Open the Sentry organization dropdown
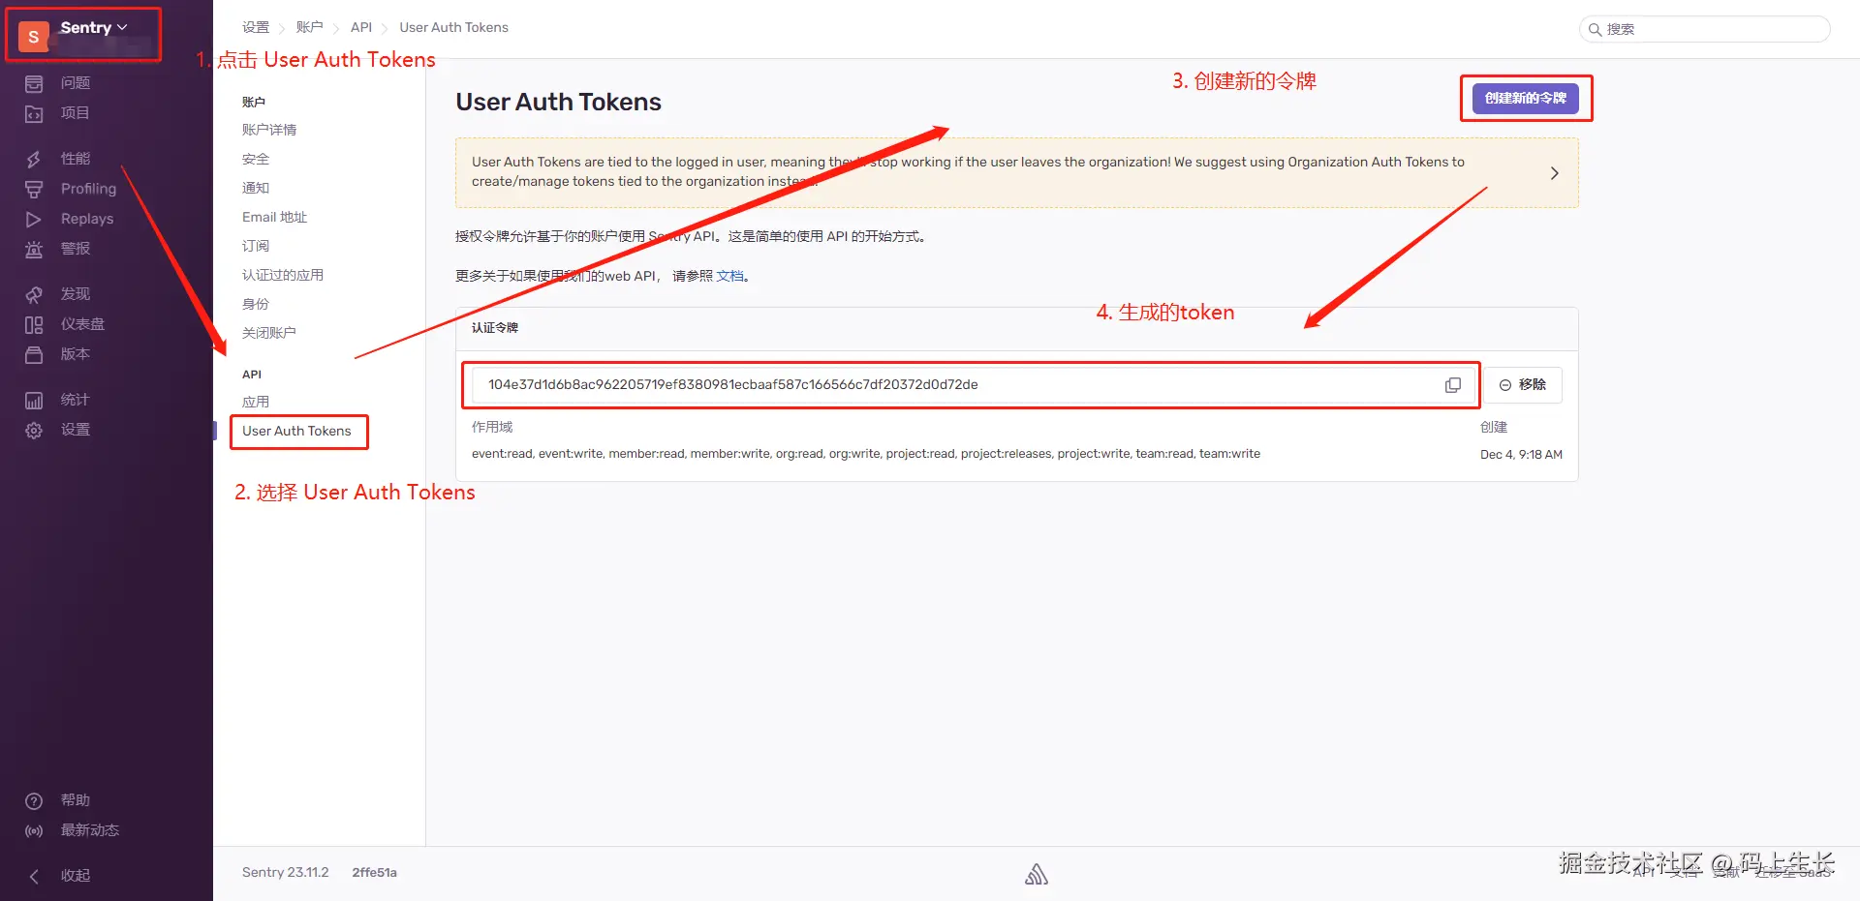 point(94,27)
